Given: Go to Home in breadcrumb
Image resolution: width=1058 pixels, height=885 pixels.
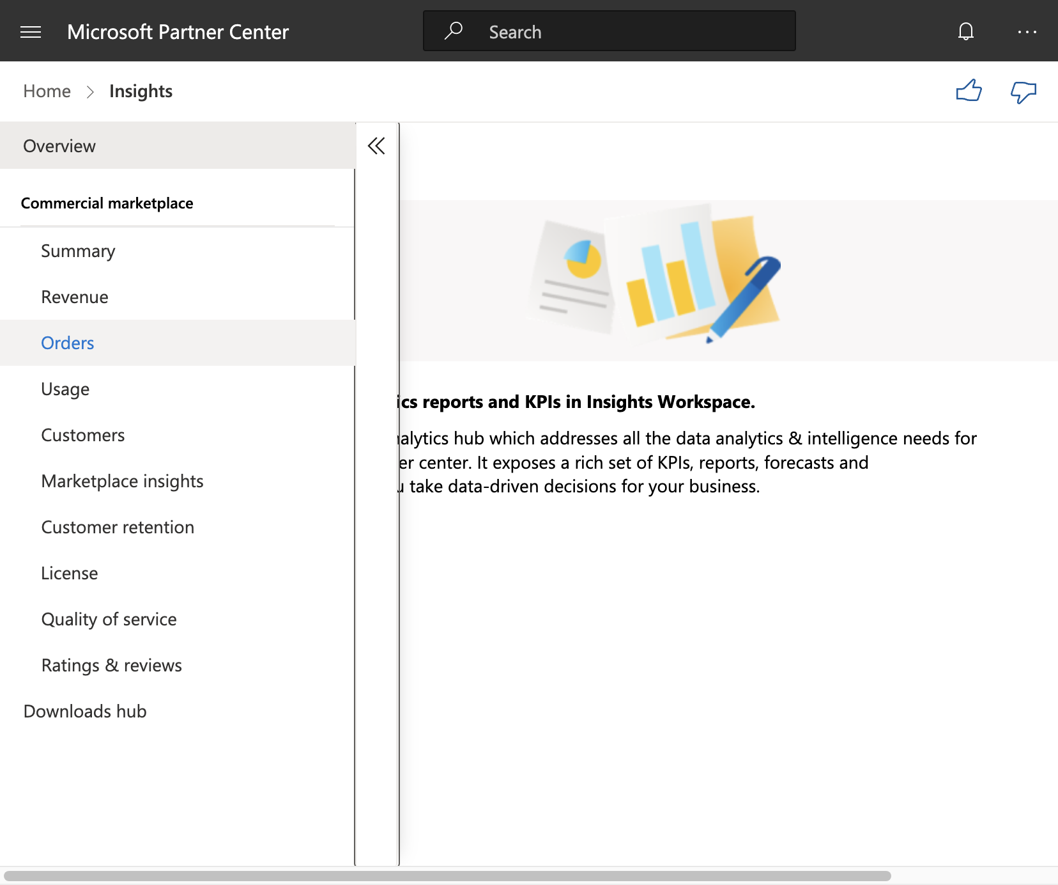Looking at the screenshot, I should point(47,91).
